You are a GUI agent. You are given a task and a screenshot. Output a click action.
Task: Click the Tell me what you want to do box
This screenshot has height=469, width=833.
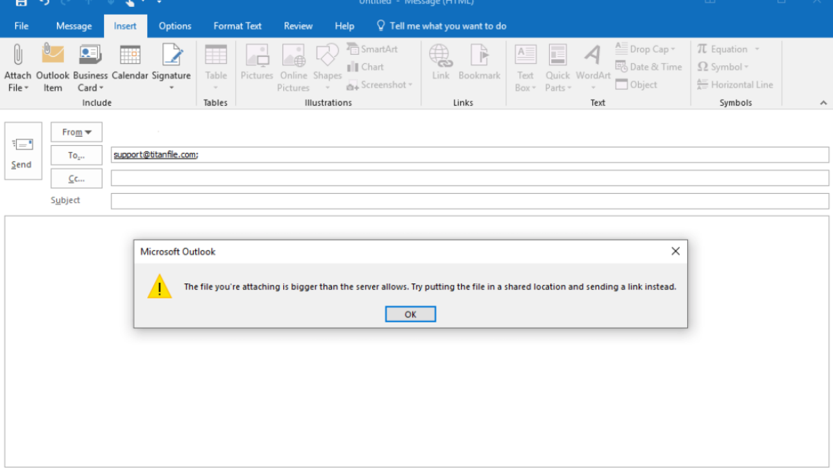click(x=441, y=26)
